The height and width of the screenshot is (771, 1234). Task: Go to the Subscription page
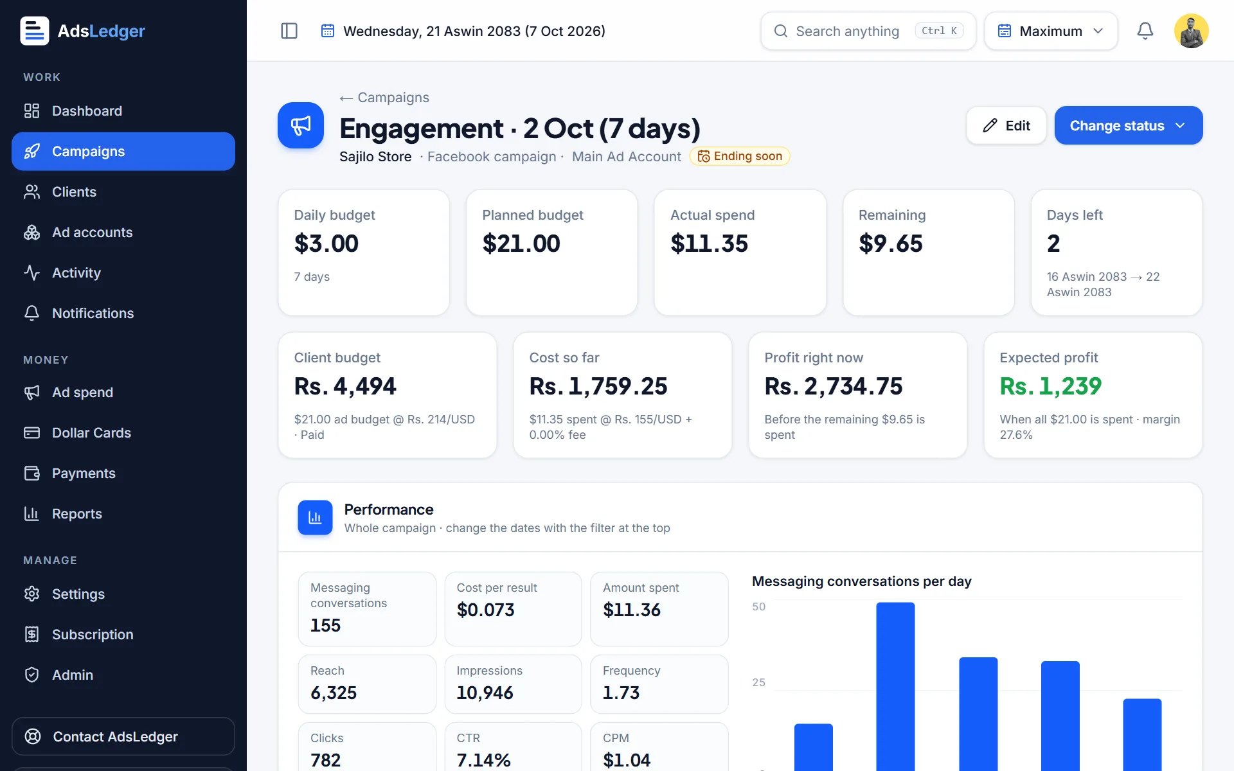pos(123,635)
